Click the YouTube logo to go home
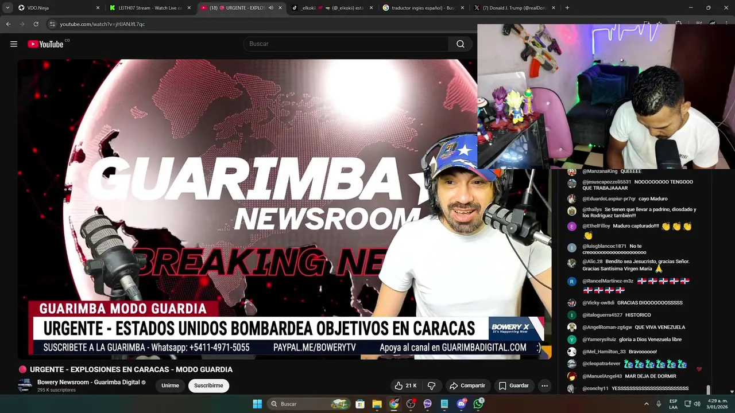 (45, 44)
